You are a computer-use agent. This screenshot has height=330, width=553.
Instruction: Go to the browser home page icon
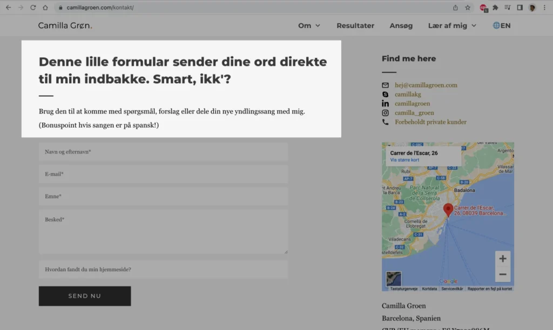[x=45, y=8]
